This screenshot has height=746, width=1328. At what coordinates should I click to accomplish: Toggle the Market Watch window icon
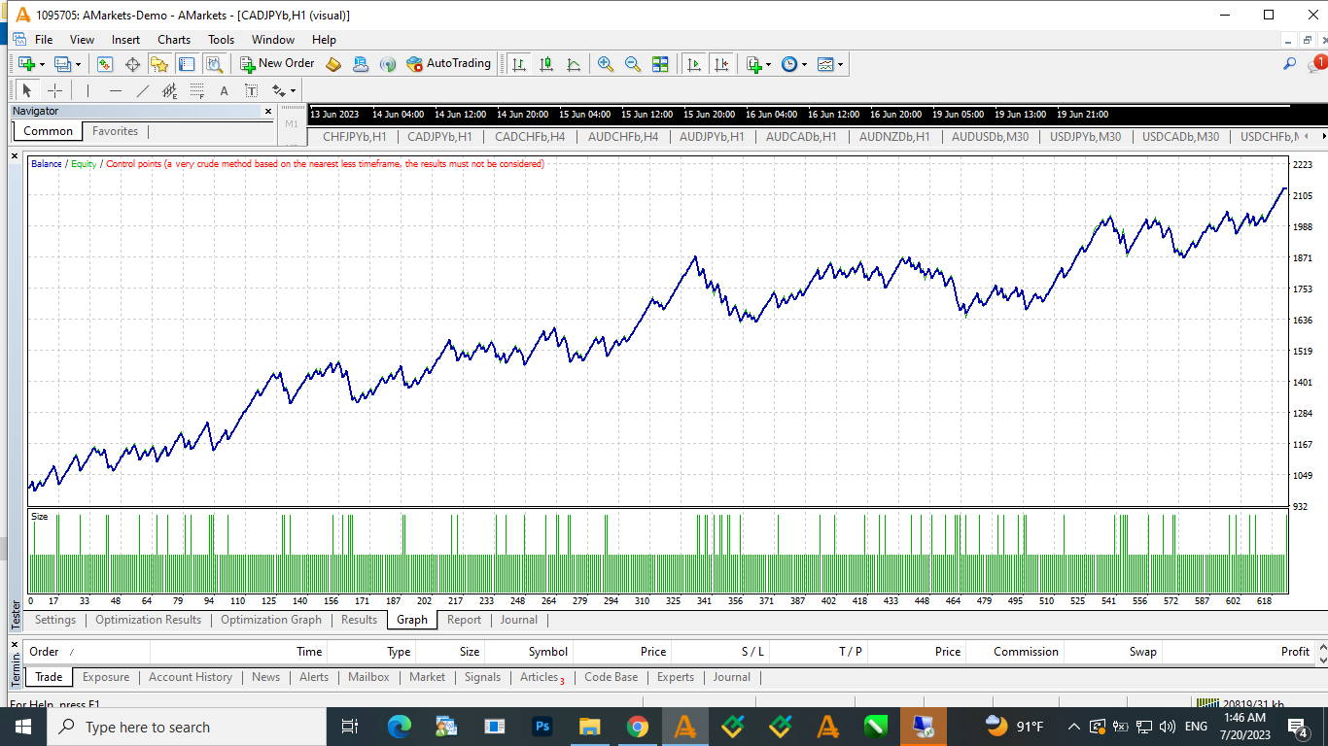coord(105,64)
